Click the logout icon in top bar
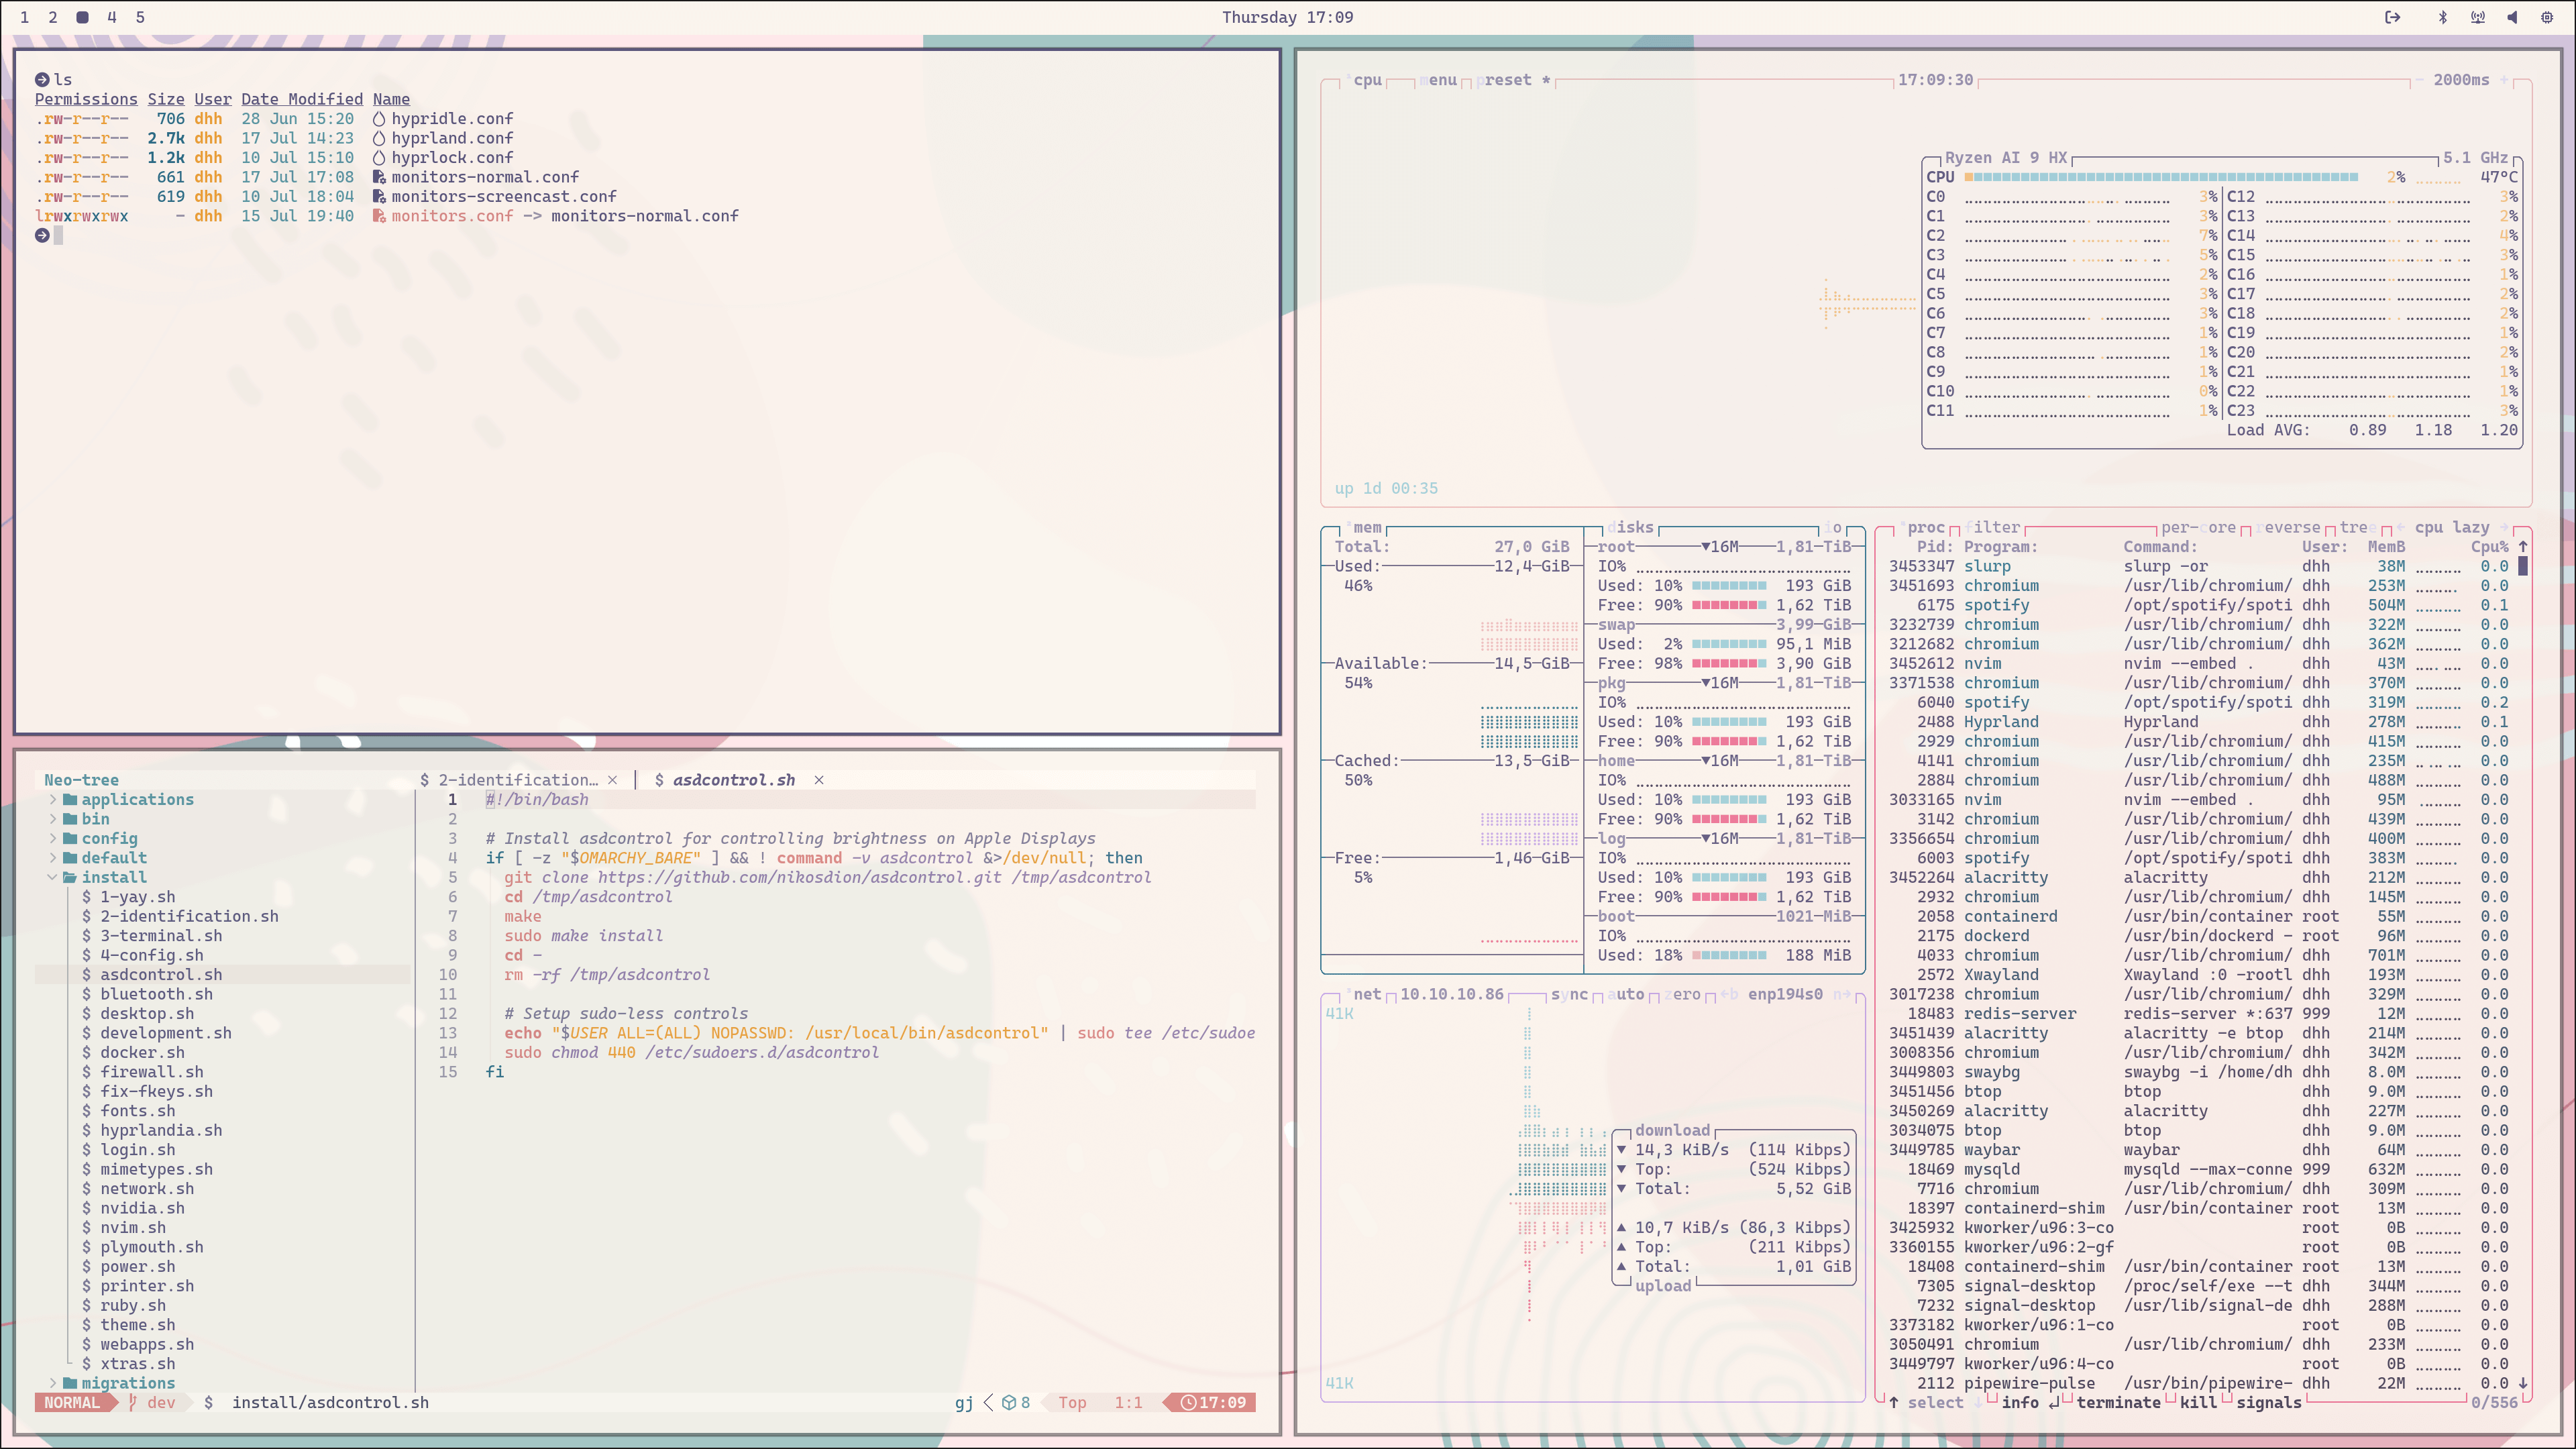 tap(2392, 17)
